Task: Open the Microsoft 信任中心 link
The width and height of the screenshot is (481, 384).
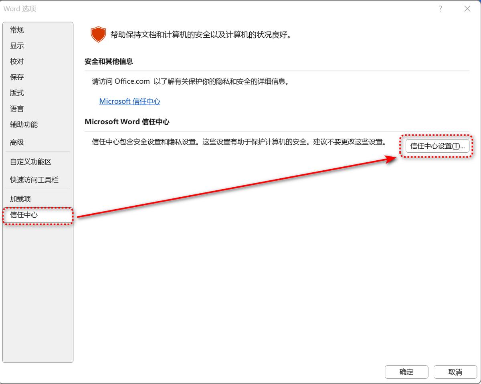Action: [130, 101]
